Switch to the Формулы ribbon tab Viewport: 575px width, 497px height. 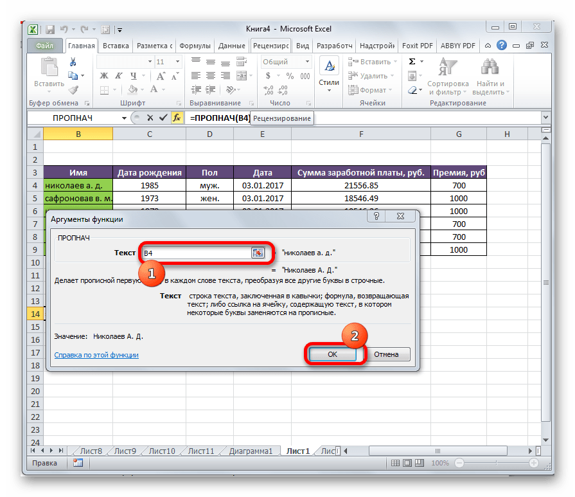click(x=195, y=46)
